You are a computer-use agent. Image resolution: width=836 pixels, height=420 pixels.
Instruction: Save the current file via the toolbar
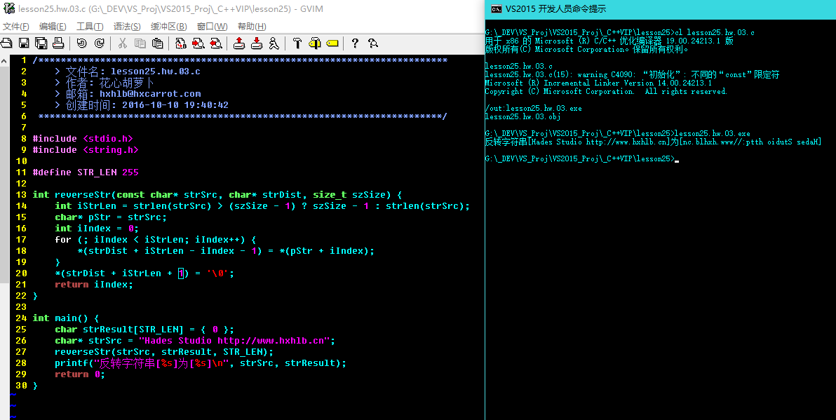[24, 43]
